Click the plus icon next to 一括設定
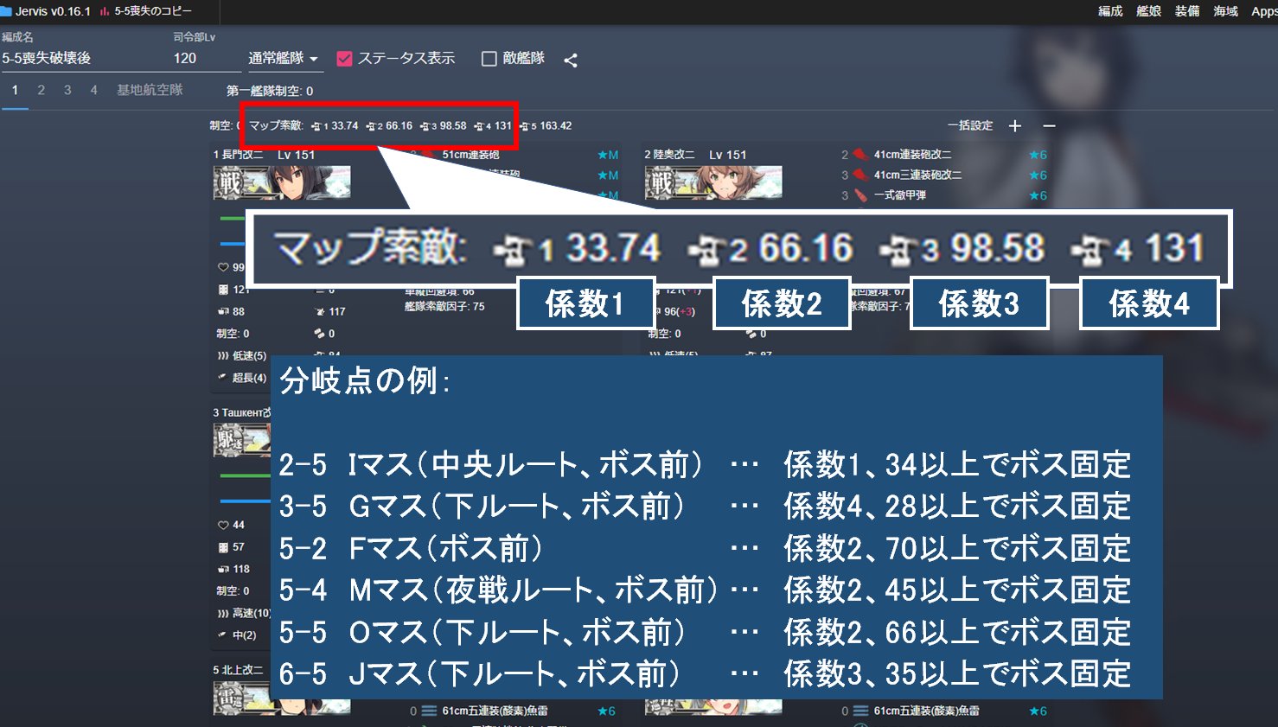Image resolution: width=1278 pixels, height=727 pixels. pyautogui.click(x=1015, y=126)
